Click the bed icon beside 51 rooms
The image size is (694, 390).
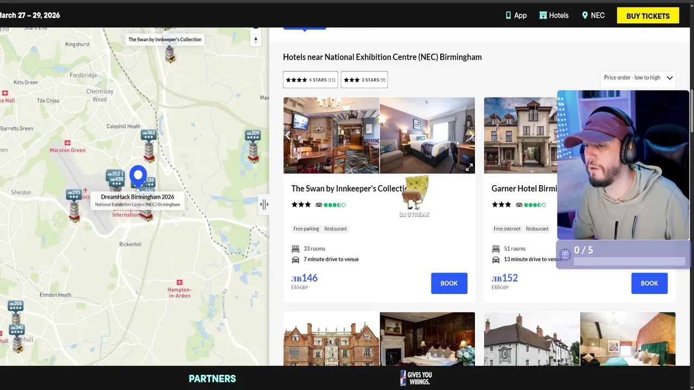(x=496, y=249)
